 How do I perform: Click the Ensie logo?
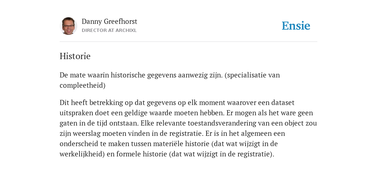click(296, 26)
